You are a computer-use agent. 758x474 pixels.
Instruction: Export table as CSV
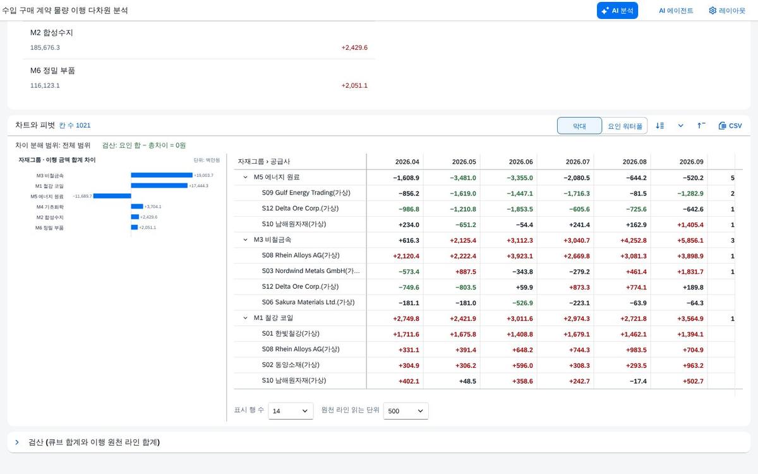point(730,126)
